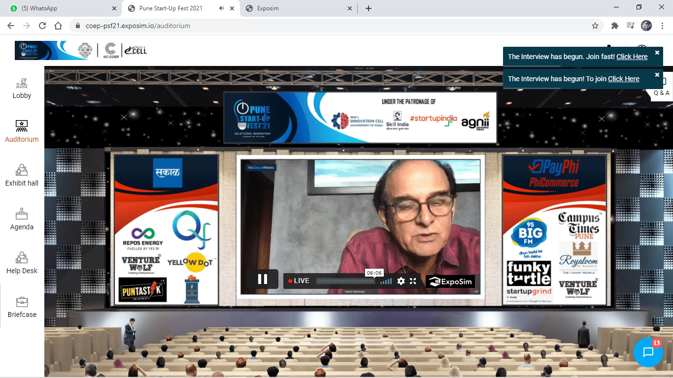The width and height of the screenshot is (673, 378).
Task: Open the Lobby from the sidebar
Action: [22, 89]
